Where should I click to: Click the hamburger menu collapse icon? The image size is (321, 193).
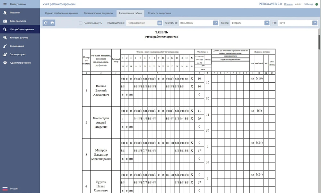5,4
